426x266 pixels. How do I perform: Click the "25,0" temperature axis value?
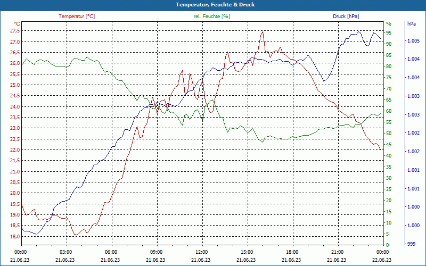pos(15,85)
